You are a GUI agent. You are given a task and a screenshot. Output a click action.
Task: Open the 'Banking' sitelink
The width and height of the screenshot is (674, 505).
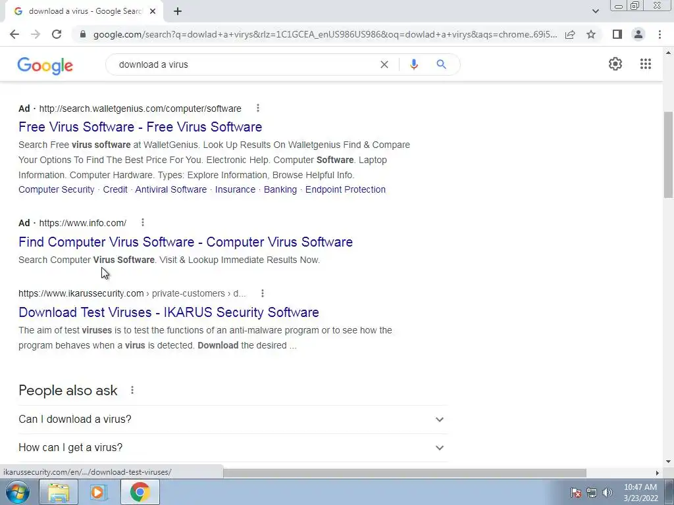[280, 189]
